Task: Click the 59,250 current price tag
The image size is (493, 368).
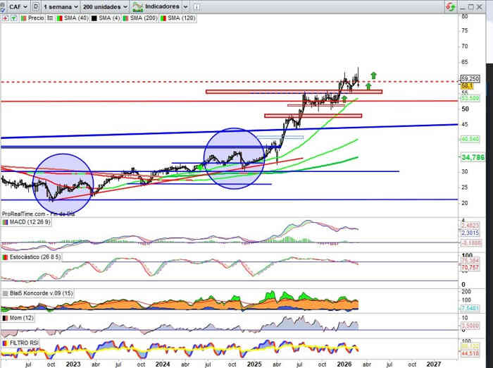Action: (x=470, y=79)
